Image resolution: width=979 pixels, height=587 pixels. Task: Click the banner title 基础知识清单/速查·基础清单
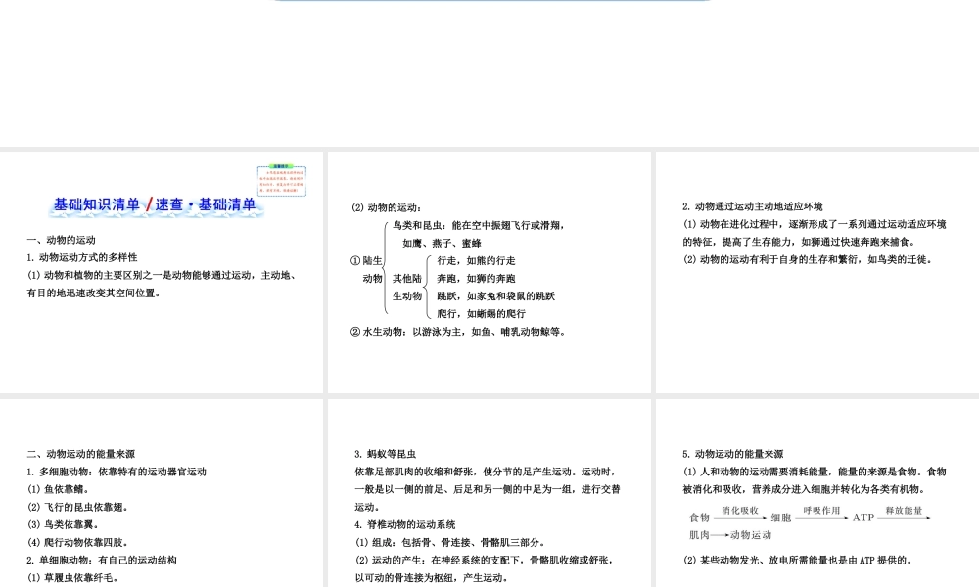(x=155, y=205)
